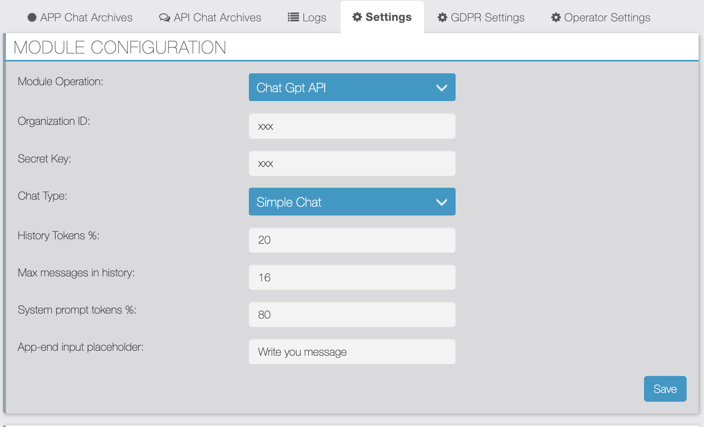Focus the Organization ID input field
The image size is (704, 427).
(352, 126)
